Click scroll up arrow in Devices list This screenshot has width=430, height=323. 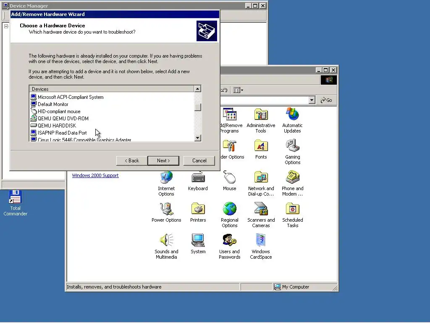197,89
